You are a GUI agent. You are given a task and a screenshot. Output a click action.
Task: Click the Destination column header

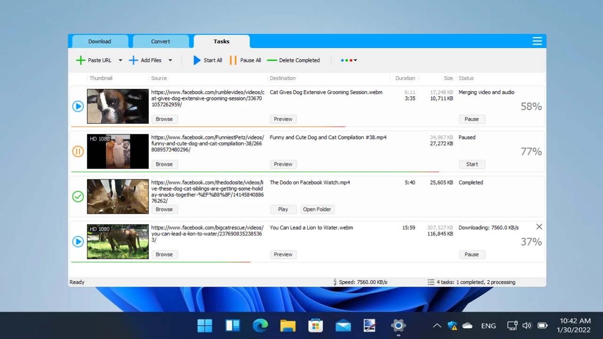tap(283, 78)
